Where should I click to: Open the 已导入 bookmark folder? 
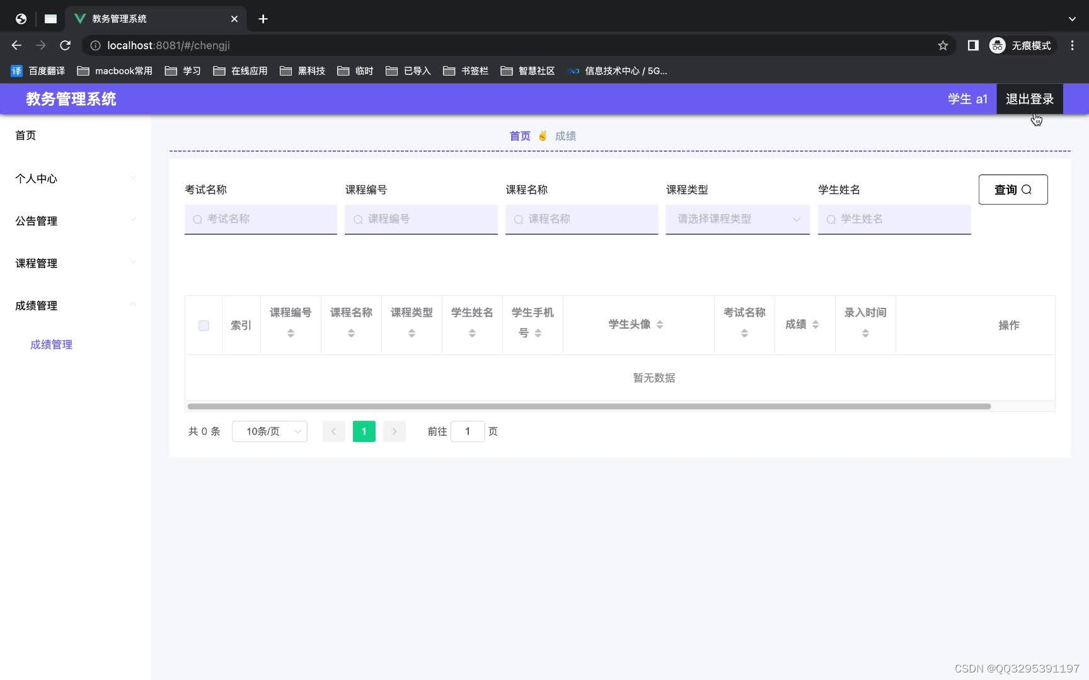408,71
